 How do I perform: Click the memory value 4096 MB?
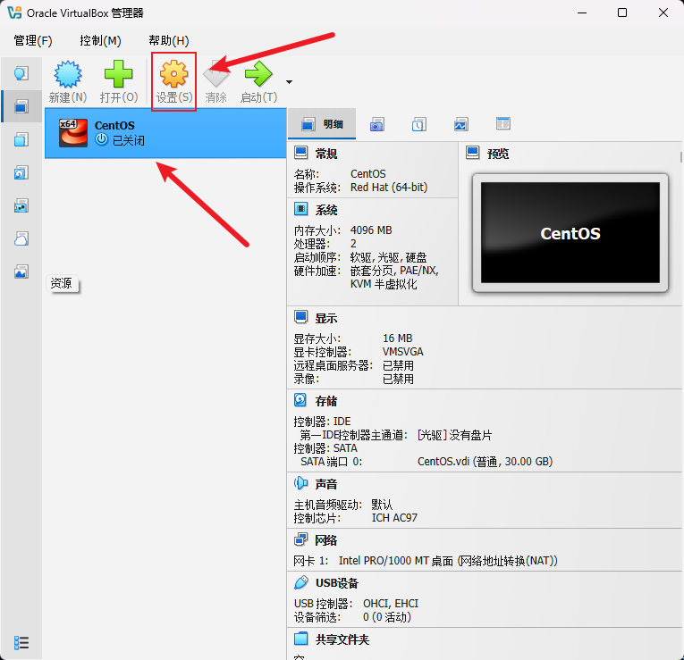point(371,230)
